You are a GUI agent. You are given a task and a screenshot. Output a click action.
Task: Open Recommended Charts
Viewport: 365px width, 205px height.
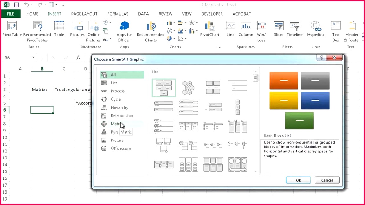(150, 32)
